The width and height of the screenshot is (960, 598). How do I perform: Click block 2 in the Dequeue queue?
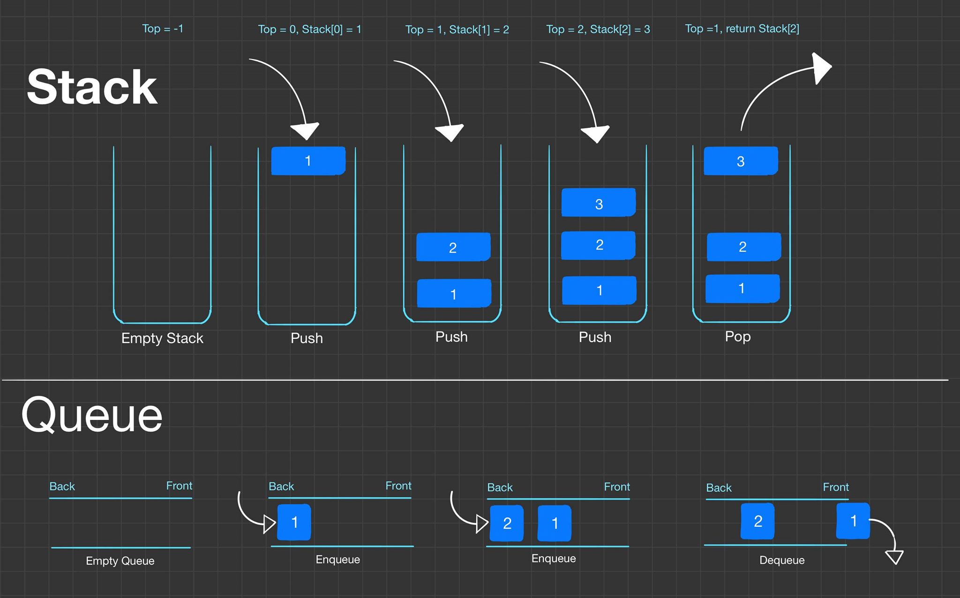[757, 521]
